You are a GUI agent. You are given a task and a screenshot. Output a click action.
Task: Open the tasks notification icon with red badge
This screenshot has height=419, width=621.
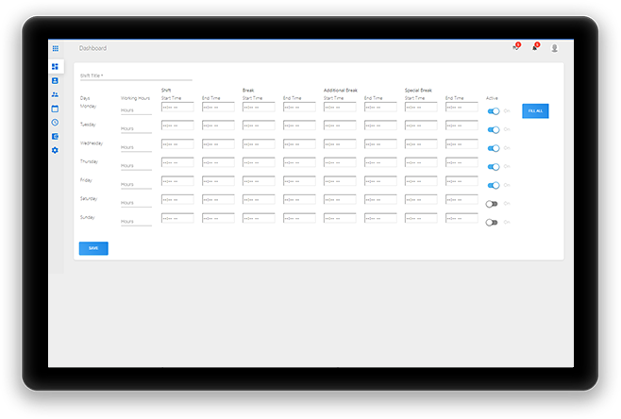tap(516, 47)
